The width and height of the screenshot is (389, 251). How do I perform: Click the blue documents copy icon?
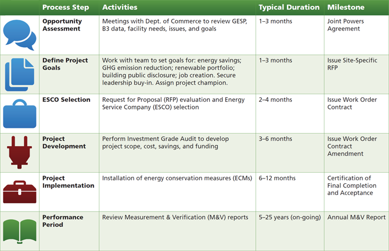pyautogui.click(x=19, y=75)
